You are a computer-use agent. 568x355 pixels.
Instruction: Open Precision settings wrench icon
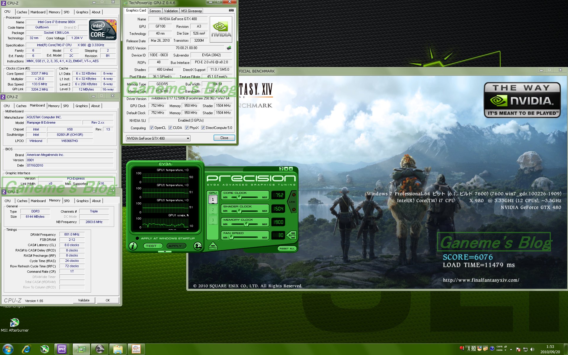pos(198,246)
